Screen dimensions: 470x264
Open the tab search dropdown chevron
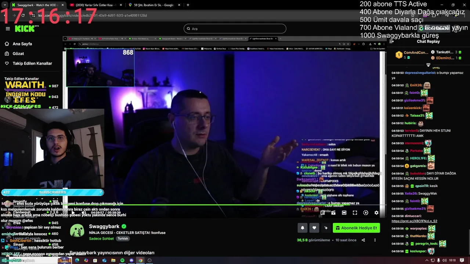click(4, 5)
